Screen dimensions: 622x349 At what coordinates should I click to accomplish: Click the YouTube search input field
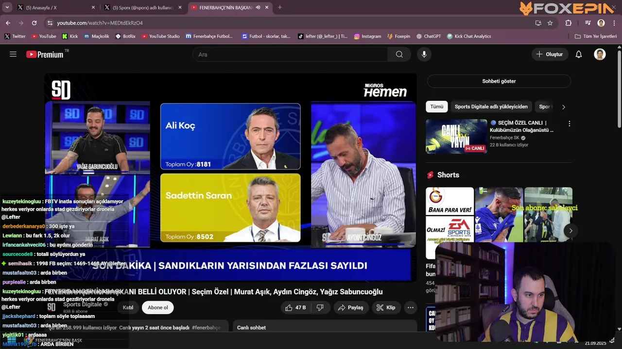[290, 54]
